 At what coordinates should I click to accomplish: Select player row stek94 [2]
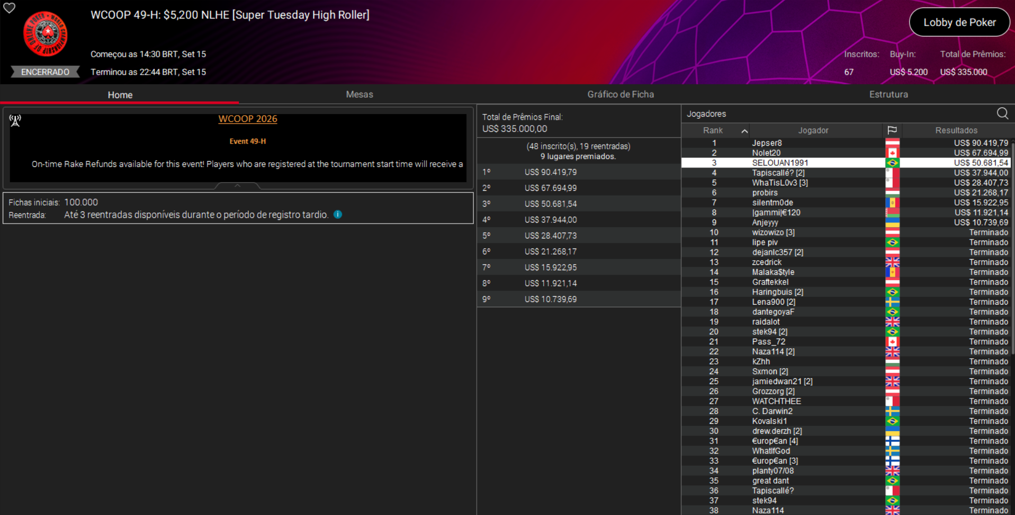[x=846, y=332]
